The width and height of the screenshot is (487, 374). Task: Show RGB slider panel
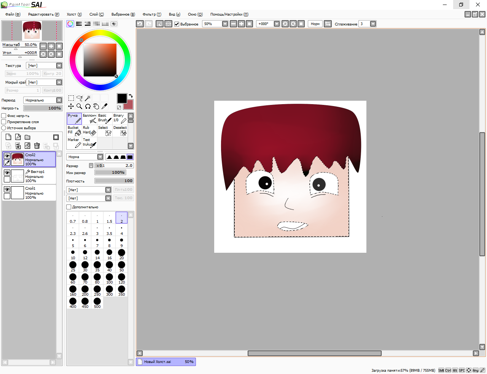(x=79, y=24)
